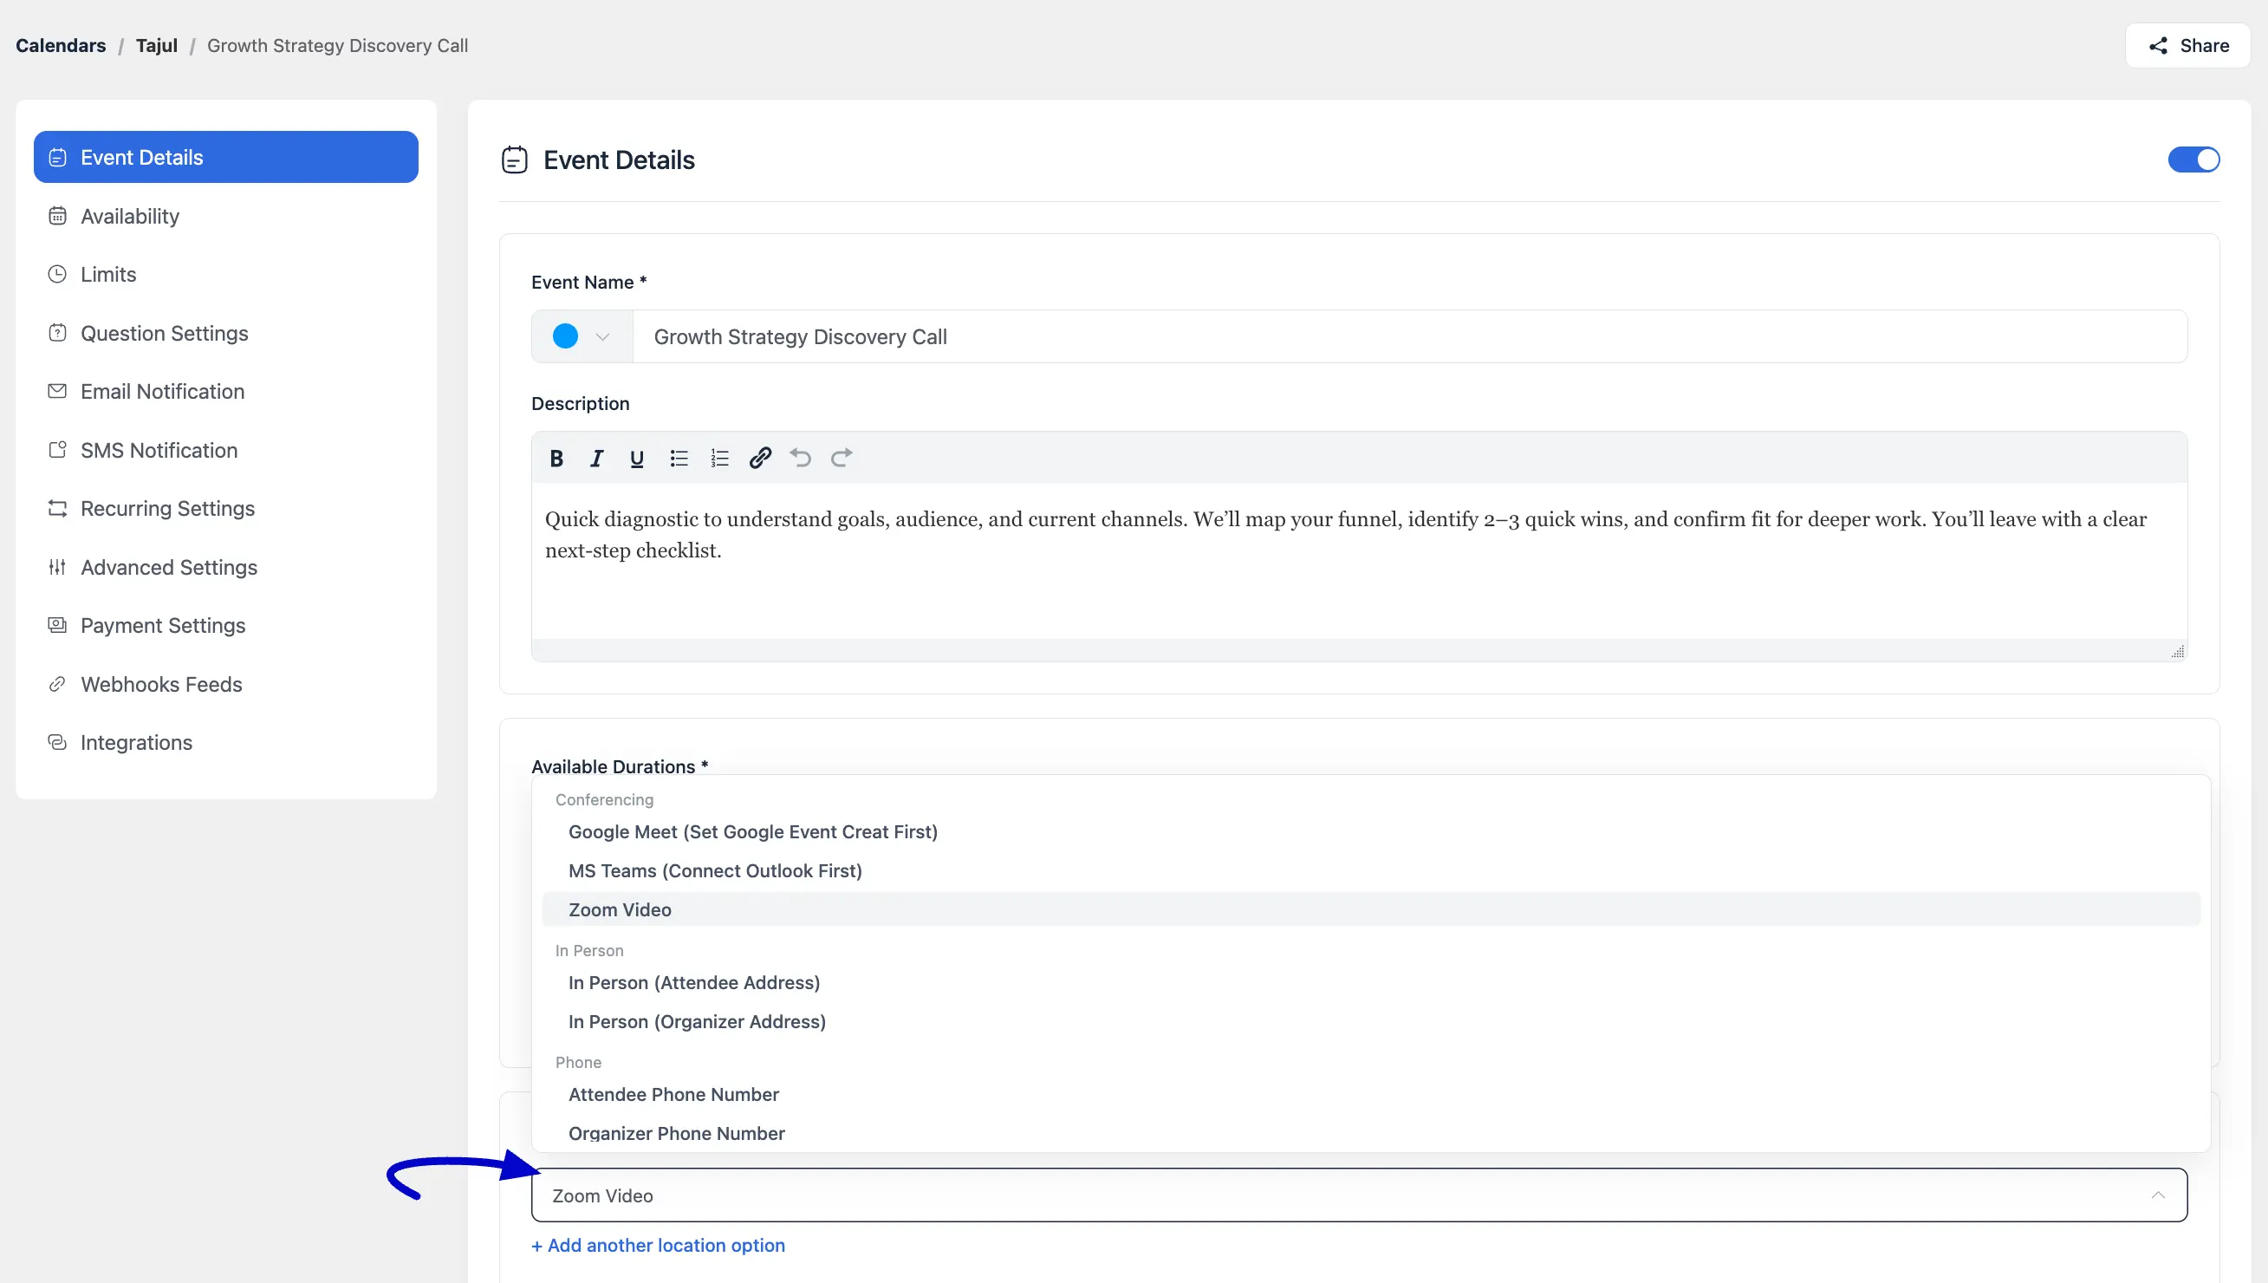Open SMS Notification settings

(225, 450)
